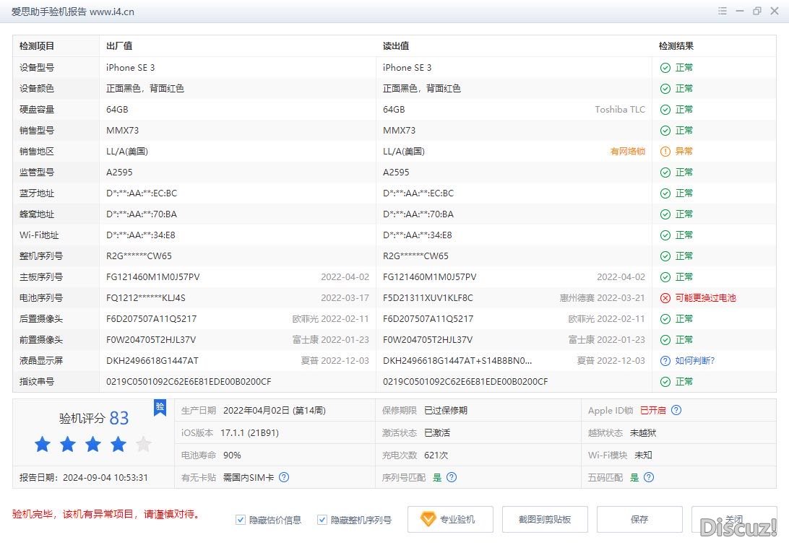Open the list menu icon in title bar
Image resolution: width=789 pixels, height=545 pixels.
[x=723, y=11]
